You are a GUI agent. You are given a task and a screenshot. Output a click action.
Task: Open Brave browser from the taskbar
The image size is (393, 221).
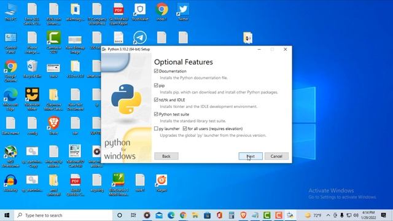243,215
